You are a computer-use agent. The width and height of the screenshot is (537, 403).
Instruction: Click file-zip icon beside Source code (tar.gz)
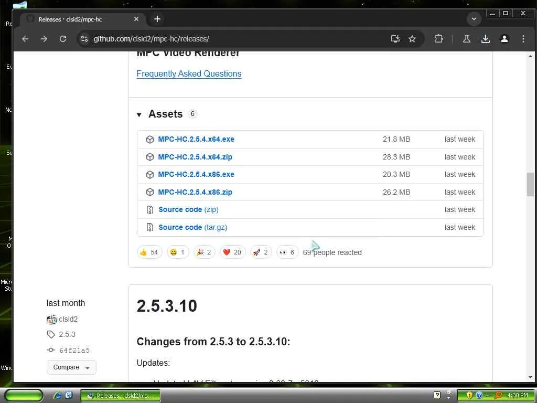pos(149,227)
